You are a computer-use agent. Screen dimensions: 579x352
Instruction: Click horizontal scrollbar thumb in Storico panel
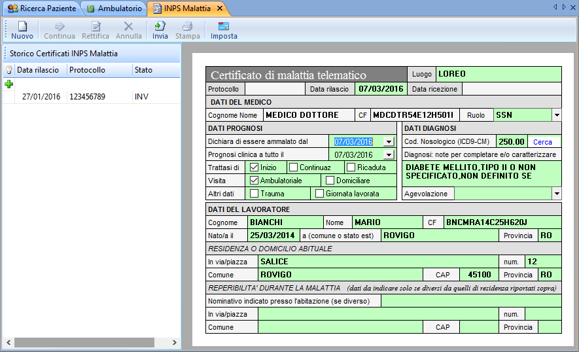coord(84,342)
